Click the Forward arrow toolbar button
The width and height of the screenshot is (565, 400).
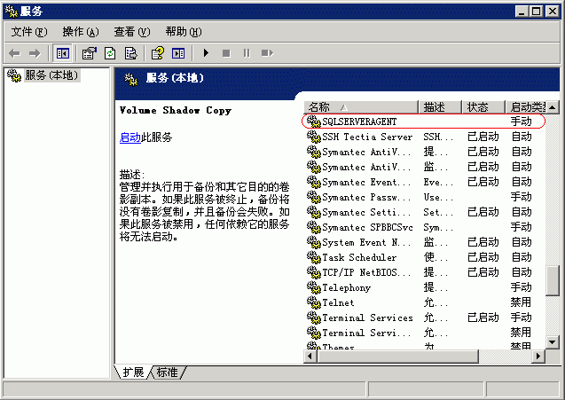[x=35, y=54]
